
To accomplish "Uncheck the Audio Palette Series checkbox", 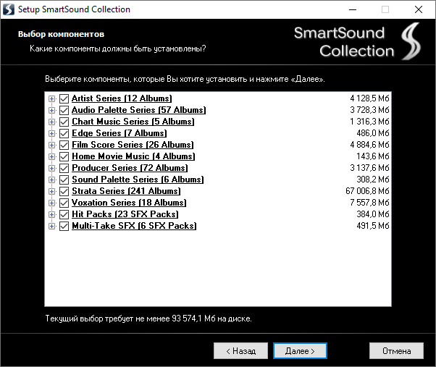I will [x=64, y=110].
